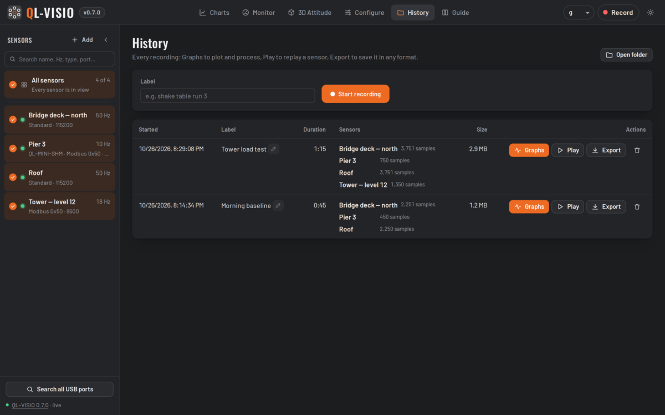Export the Morning baseline recording
Image resolution: width=665 pixels, height=415 pixels.
coord(606,206)
